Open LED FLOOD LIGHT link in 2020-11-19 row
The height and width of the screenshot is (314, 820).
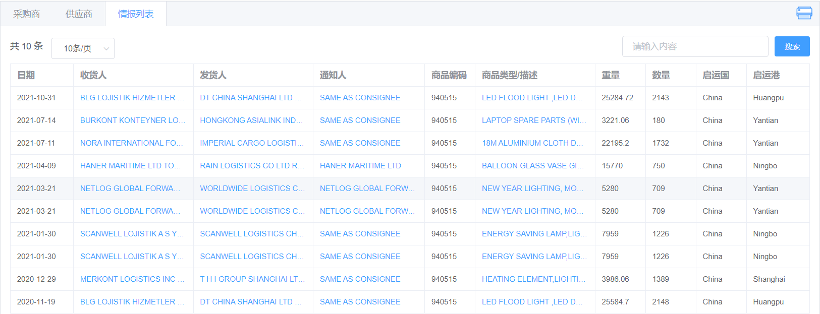(x=532, y=302)
